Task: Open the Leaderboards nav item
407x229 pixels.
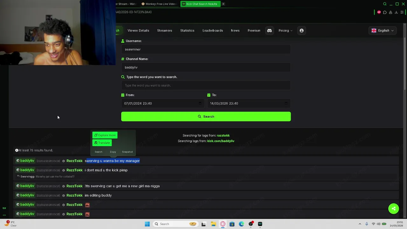Action: pyautogui.click(x=213, y=31)
